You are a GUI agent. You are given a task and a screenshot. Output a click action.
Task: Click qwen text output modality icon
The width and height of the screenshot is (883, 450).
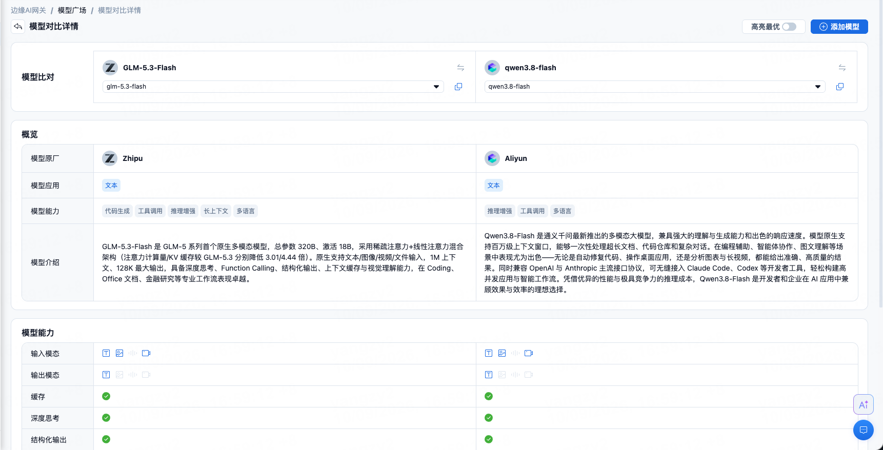[489, 375]
